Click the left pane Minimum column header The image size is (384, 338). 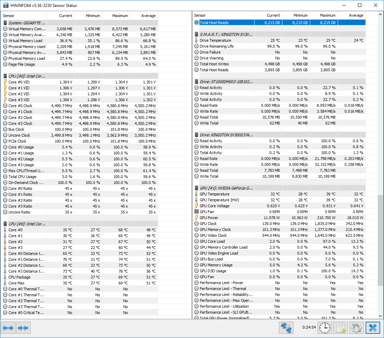point(88,16)
